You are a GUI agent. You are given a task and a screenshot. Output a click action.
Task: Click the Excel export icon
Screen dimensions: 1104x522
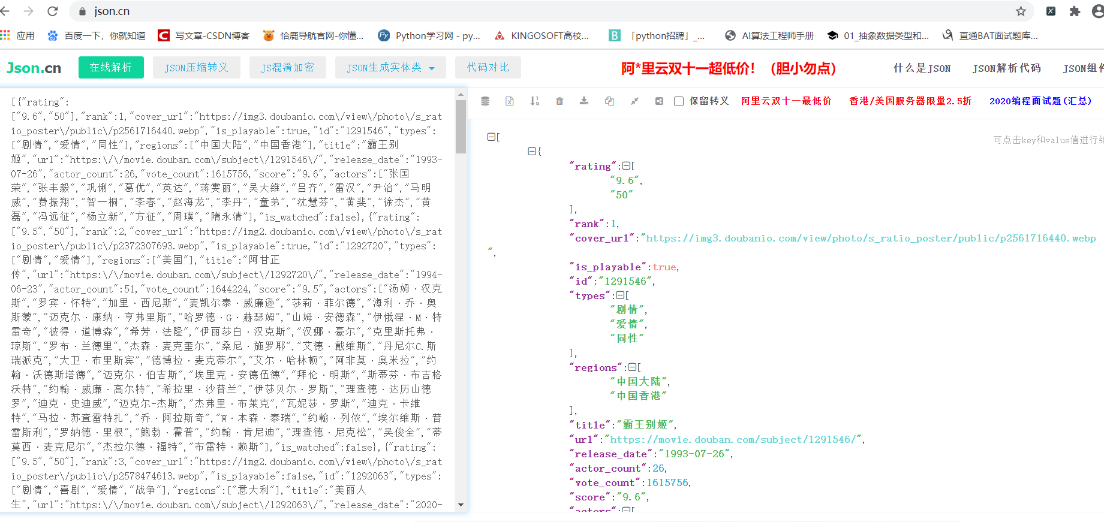pos(510,101)
